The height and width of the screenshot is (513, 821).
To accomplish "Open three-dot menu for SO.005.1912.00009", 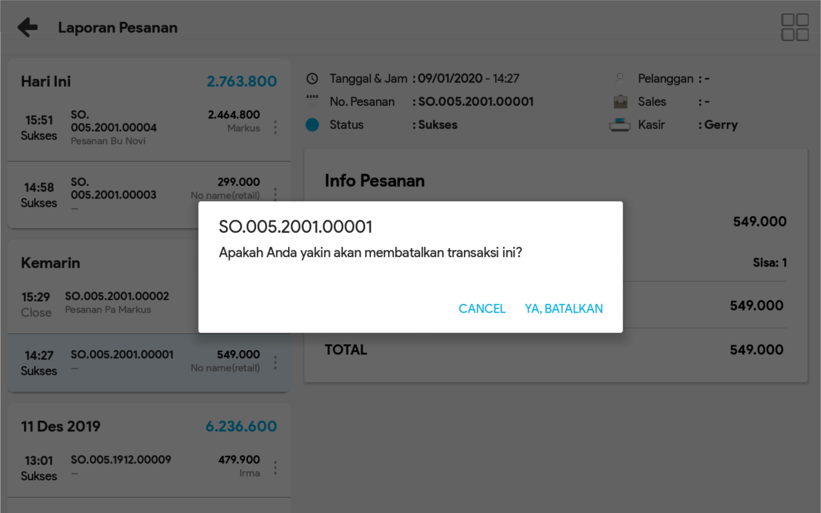I will [x=275, y=467].
